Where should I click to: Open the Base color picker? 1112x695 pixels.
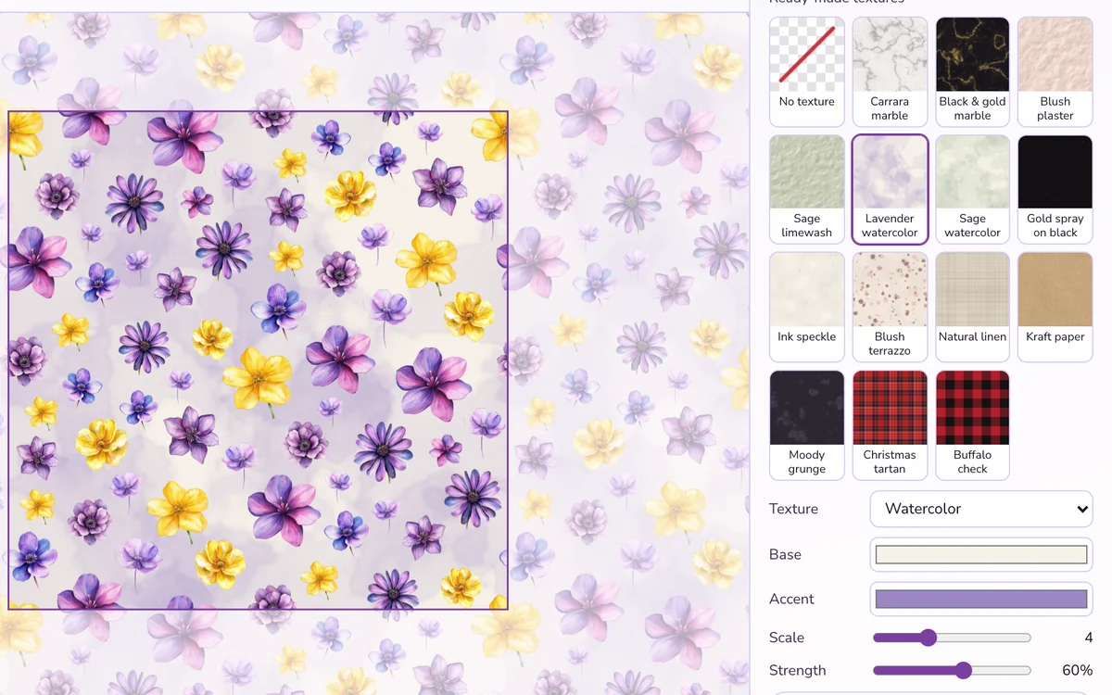(x=981, y=554)
